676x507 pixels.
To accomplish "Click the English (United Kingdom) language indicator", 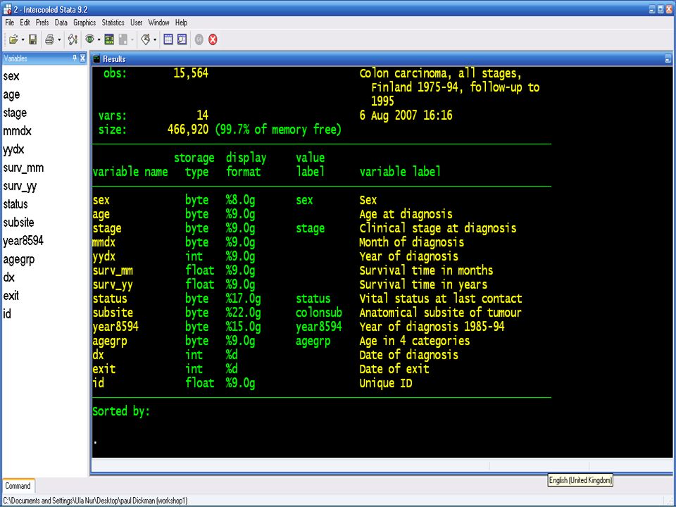I will click(580, 480).
